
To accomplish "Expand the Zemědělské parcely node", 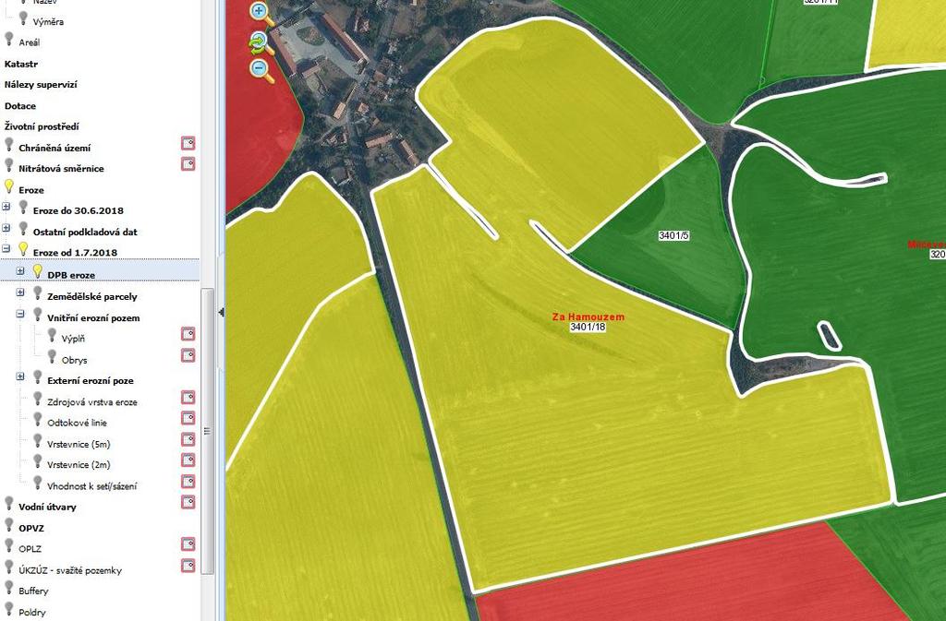I will (x=20, y=293).
